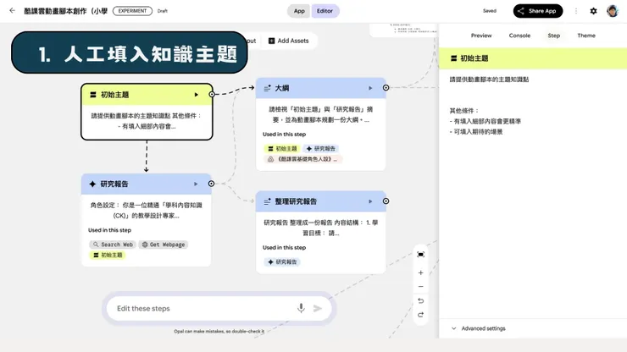Switch to Editor view
Screen dimensions: 627x352
click(325, 11)
